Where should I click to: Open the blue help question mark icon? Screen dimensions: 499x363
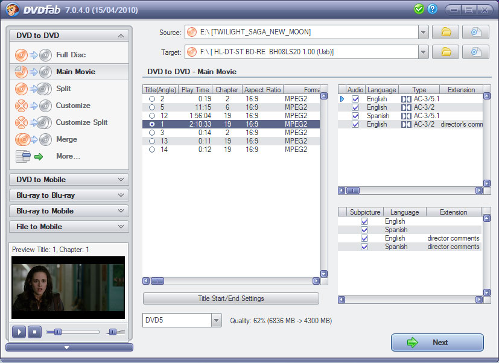tap(432, 9)
